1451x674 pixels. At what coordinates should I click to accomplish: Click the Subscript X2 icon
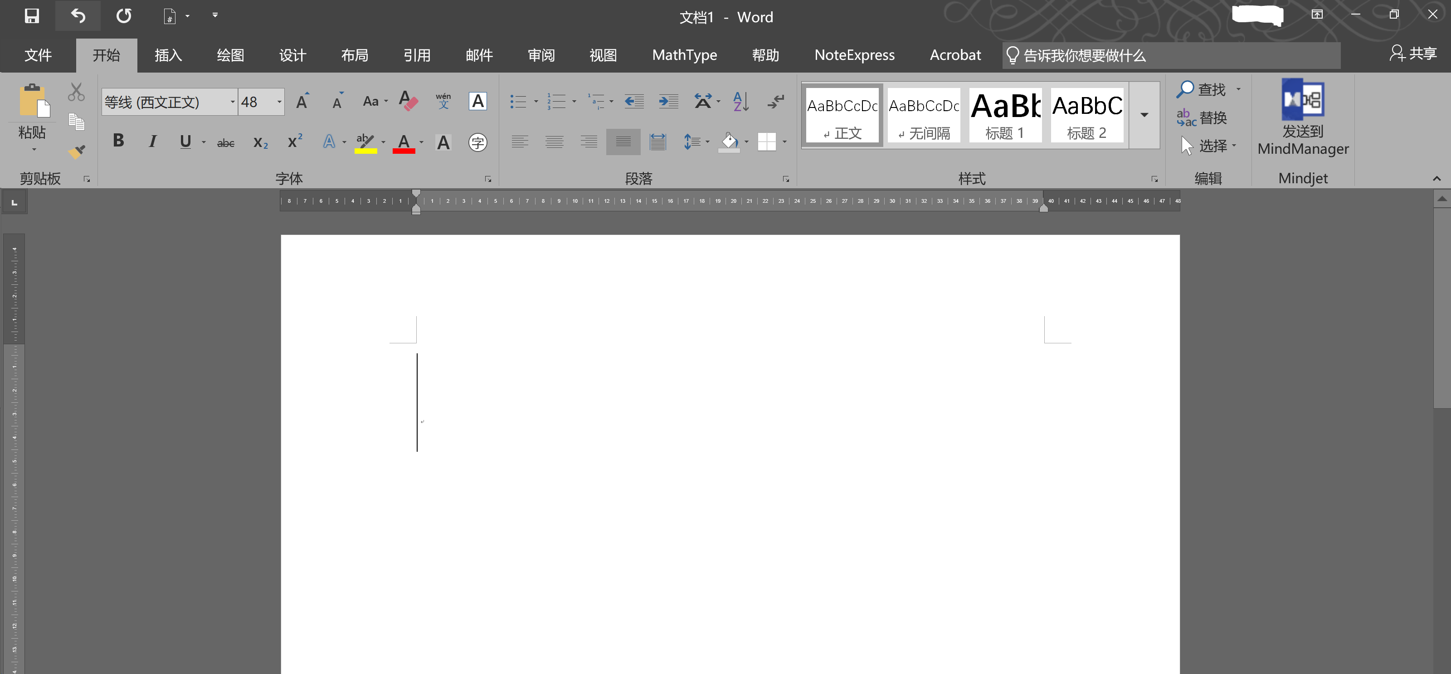[x=260, y=142]
